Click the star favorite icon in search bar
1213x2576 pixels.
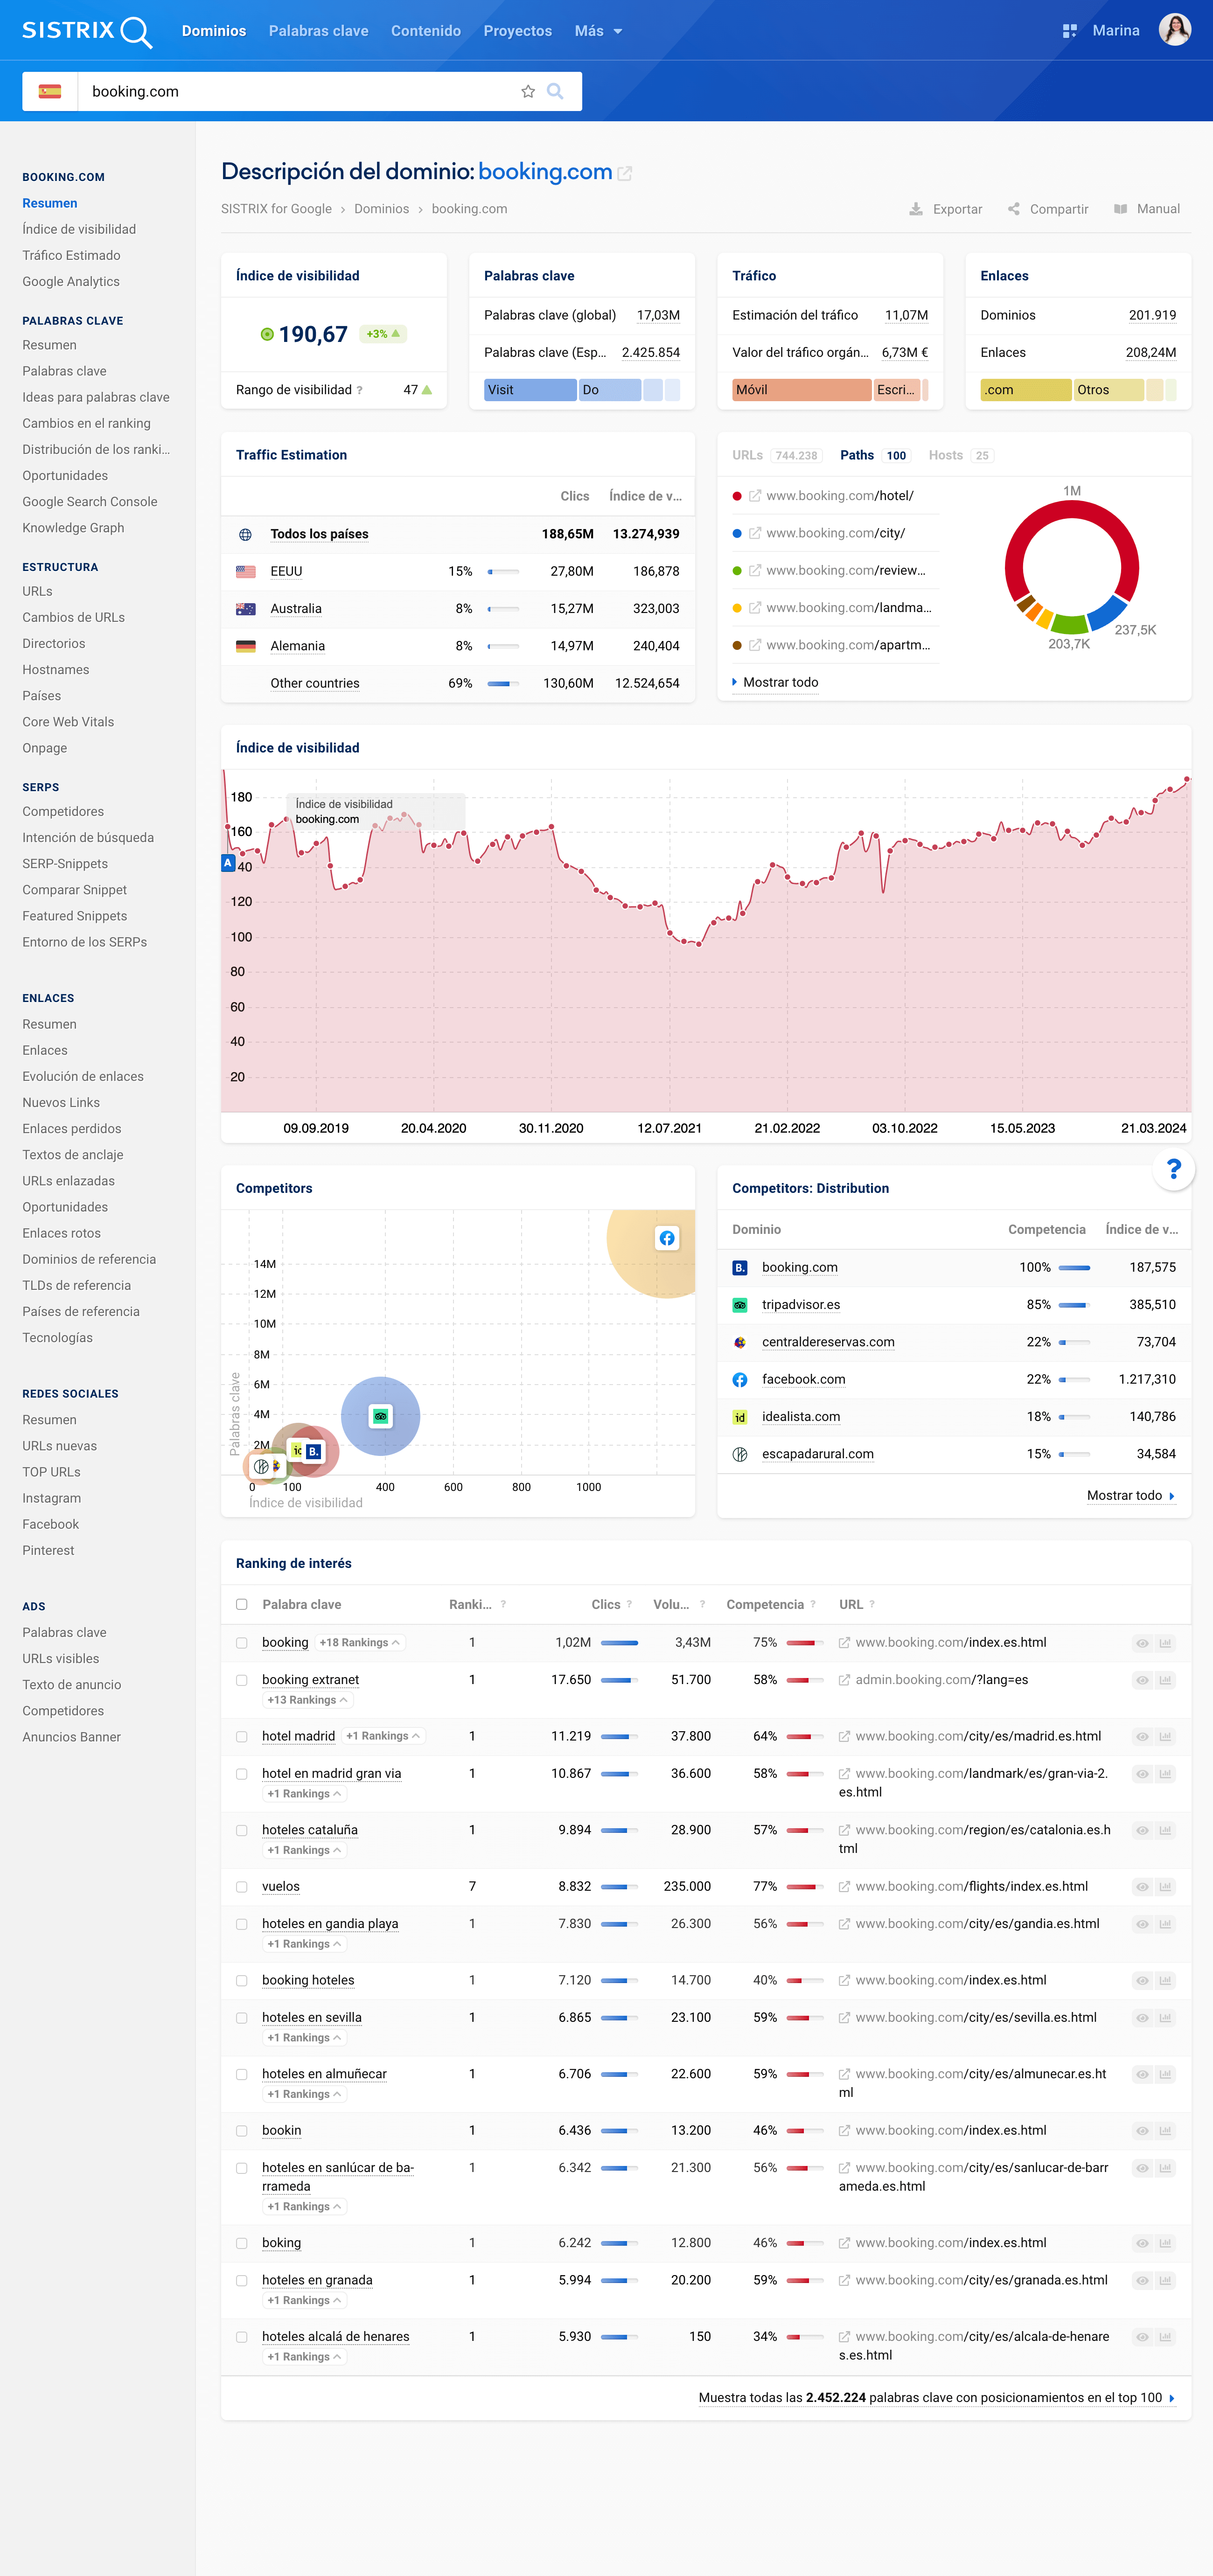528,92
